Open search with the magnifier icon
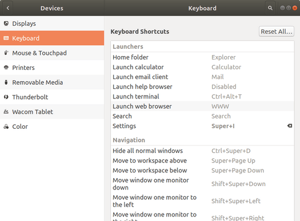Viewport: 300px width, 221px height. (x=270, y=8)
